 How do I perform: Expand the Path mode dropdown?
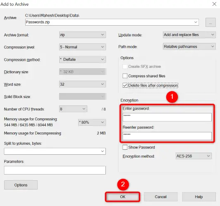(x=189, y=46)
